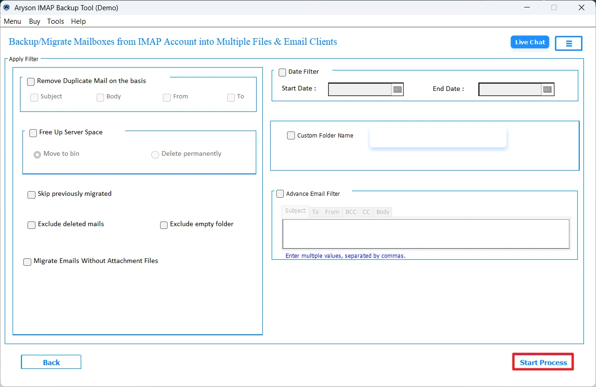Switch to the CC filter tab
The image size is (596, 387).
[366, 212]
